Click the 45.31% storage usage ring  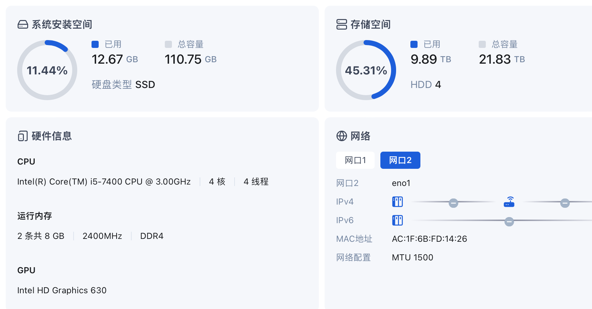[366, 70]
